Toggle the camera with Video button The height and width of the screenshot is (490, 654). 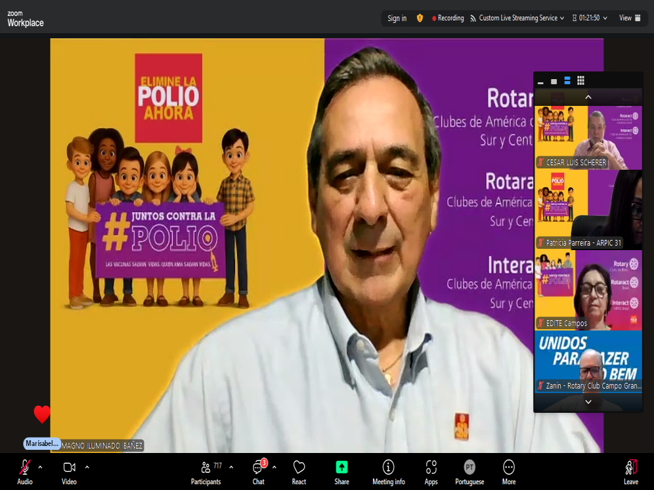(69, 472)
